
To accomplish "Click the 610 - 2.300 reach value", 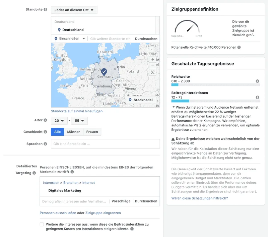I will (x=181, y=81).
